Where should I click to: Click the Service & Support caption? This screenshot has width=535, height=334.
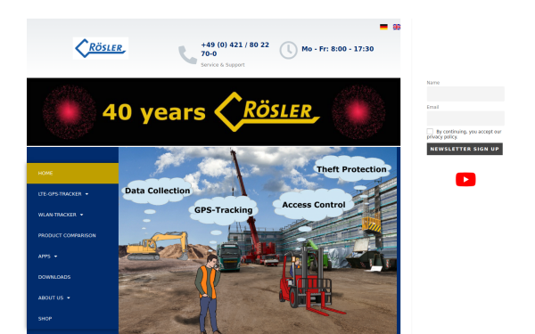222,65
